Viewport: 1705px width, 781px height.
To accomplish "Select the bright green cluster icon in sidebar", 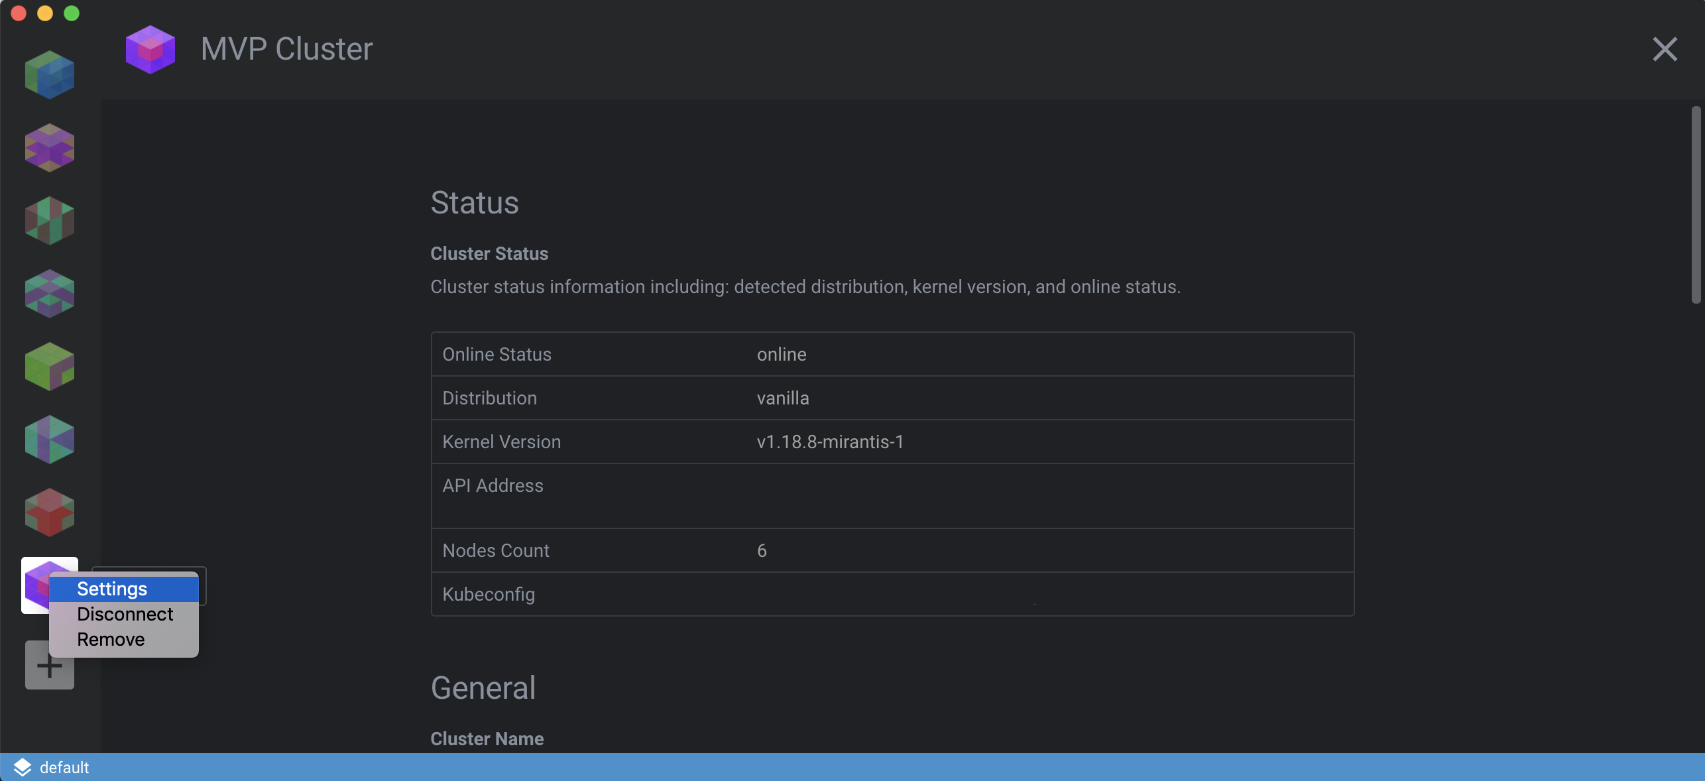I will coord(49,366).
